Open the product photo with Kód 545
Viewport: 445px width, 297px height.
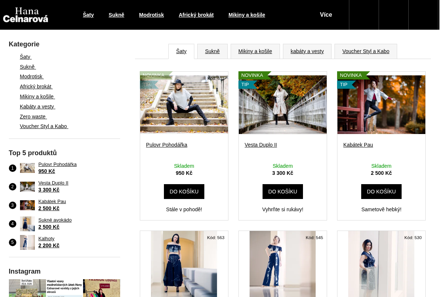coord(283,264)
